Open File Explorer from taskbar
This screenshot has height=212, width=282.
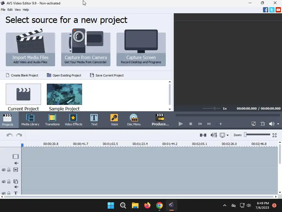tap(135, 205)
